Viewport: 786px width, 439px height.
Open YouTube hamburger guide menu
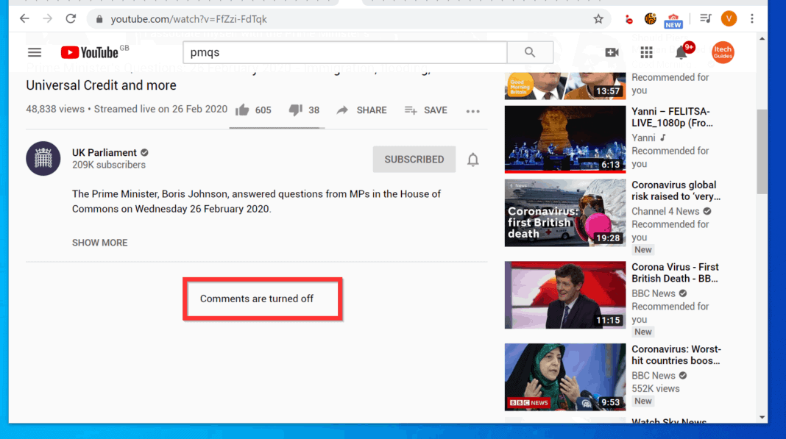point(35,52)
